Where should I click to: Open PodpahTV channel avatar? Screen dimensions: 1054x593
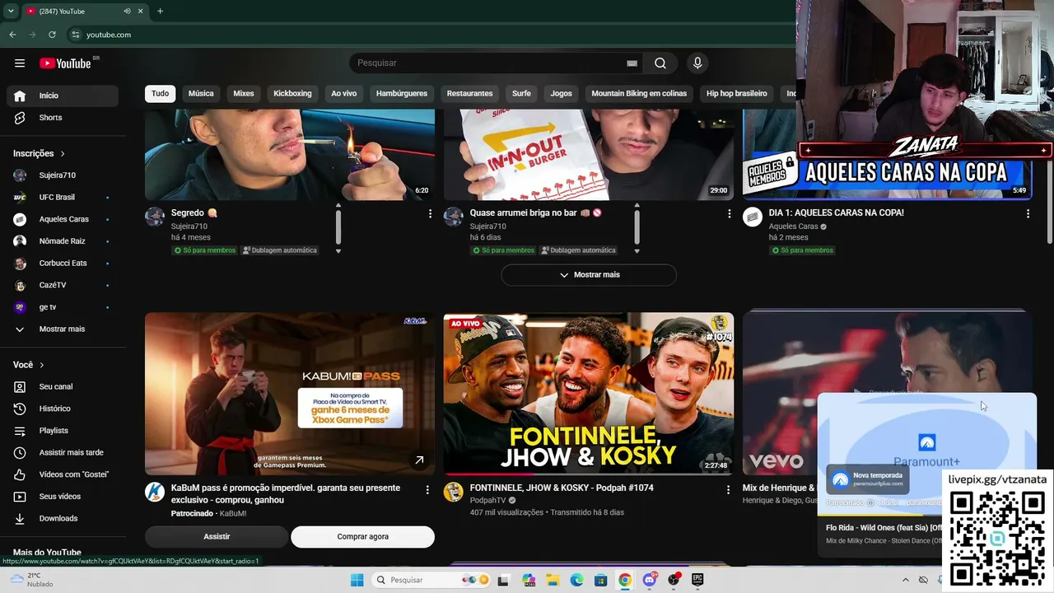(454, 493)
